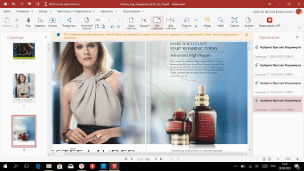This screenshot has width=304, height=171.
Task: Go to the first page
Action: tap(126, 159)
